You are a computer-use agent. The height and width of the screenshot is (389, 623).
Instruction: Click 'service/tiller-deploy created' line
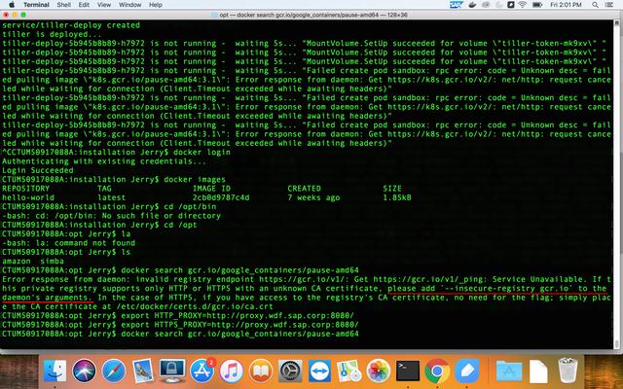(71, 25)
